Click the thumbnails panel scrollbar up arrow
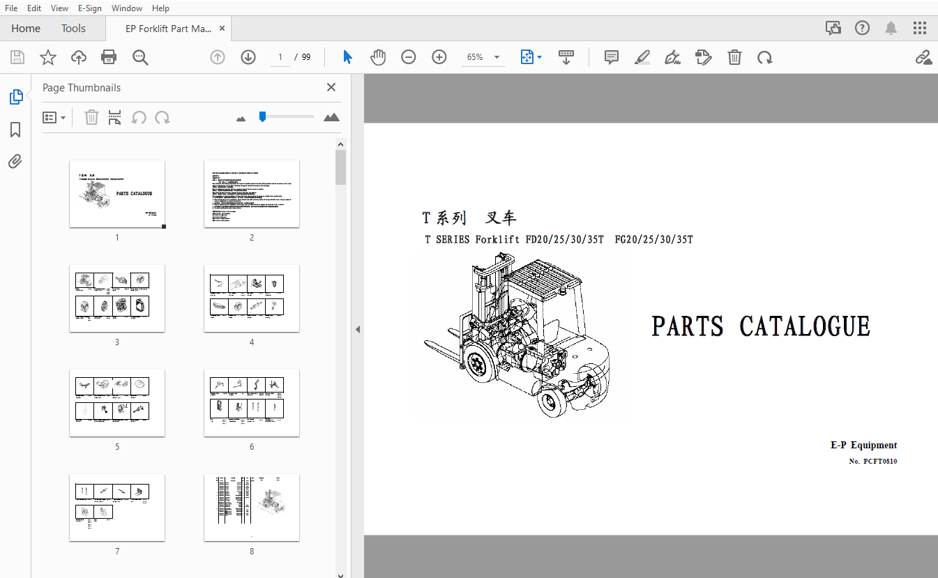This screenshot has height=578, width=938. tap(340, 144)
